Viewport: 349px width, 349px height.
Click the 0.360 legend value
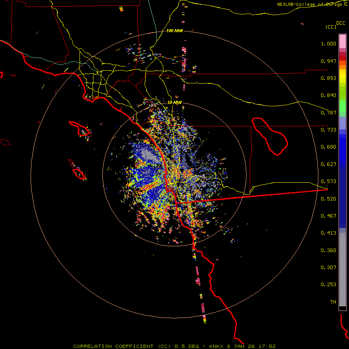pos(328,251)
